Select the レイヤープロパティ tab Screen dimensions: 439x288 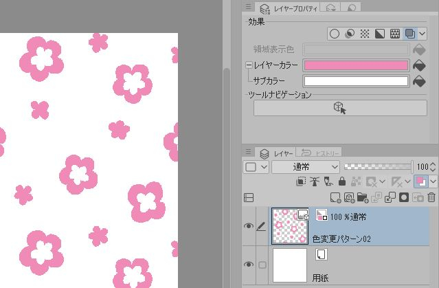tap(288, 9)
